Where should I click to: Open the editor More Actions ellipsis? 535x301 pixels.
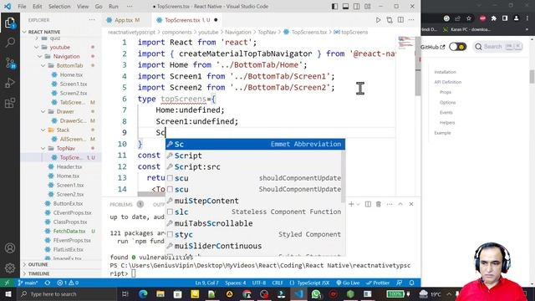[x=411, y=20]
